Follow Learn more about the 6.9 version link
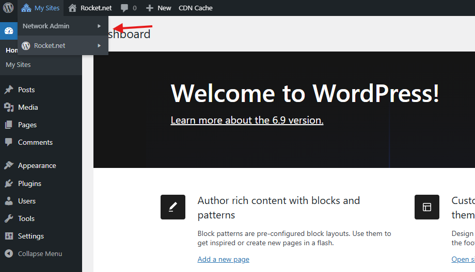Image resolution: width=475 pixels, height=272 pixels. click(247, 120)
